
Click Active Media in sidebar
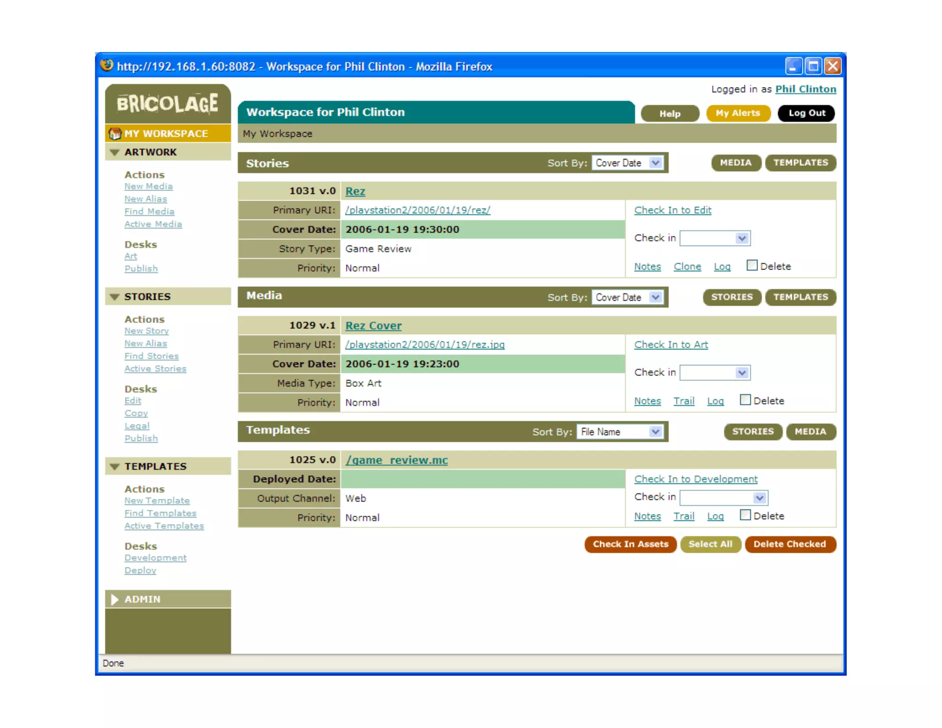153,224
